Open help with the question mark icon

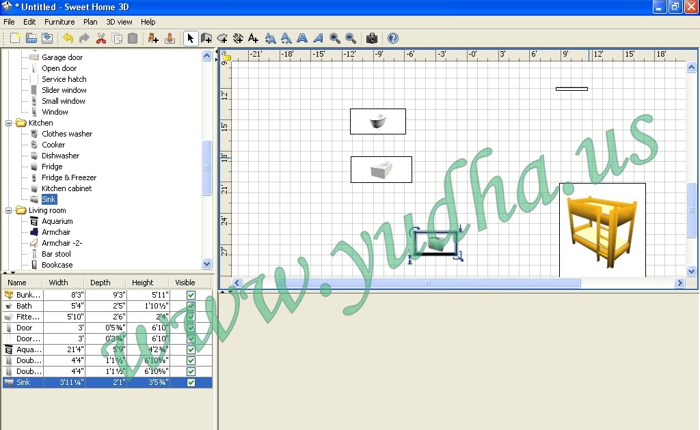pos(393,38)
